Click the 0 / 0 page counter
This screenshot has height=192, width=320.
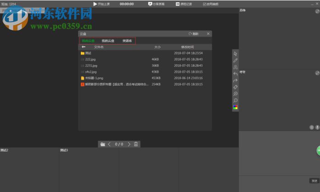[x=119, y=144]
